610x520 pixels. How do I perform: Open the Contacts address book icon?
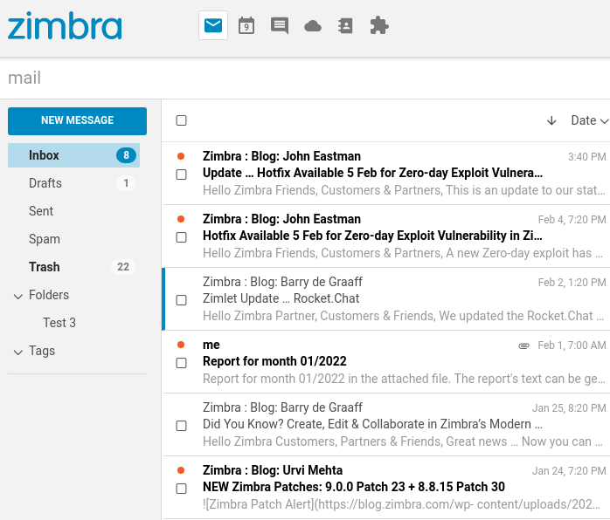[345, 26]
